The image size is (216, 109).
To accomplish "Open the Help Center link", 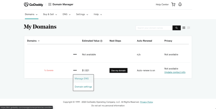I will coord(162,4).
